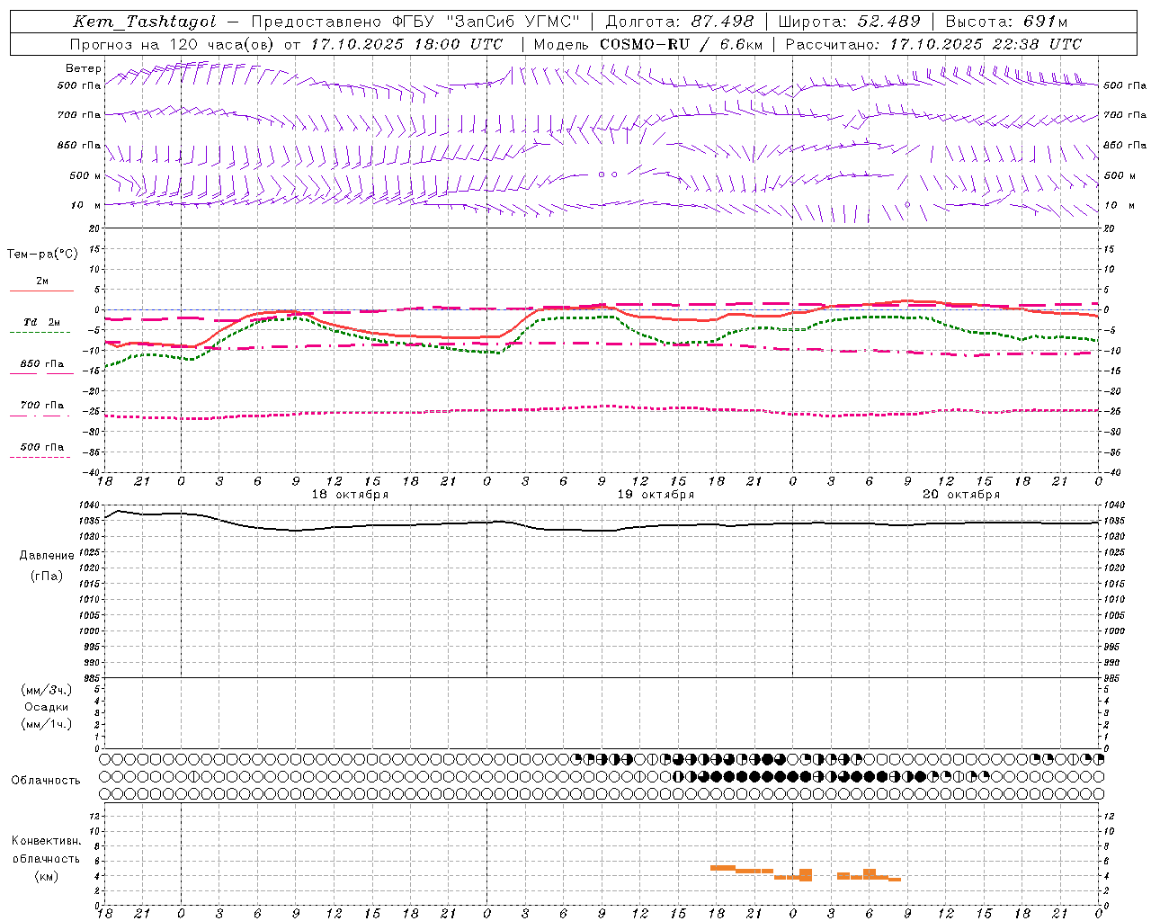Click the '(гПа)' unit under Давление
The height and width of the screenshot is (921, 1151).
(x=47, y=576)
